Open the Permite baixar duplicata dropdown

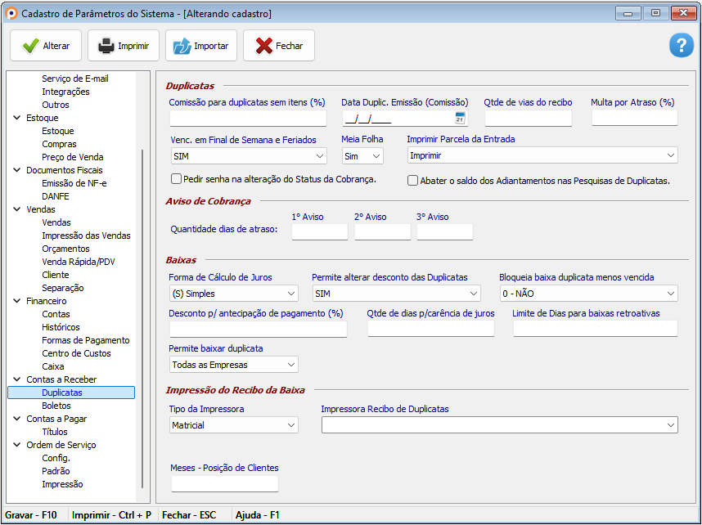click(291, 365)
